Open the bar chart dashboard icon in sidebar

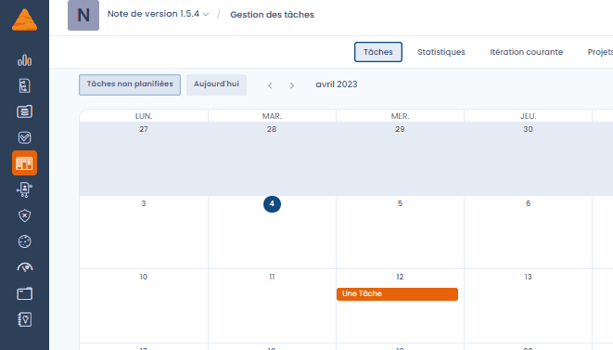pos(25,60)
